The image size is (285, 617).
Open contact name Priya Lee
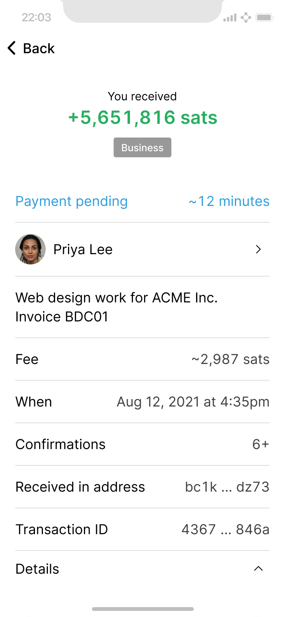click(x=83, y=250)
